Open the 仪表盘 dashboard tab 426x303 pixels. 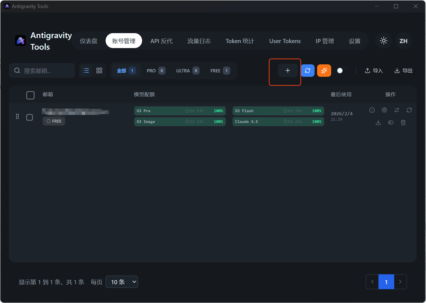[89, 41]
